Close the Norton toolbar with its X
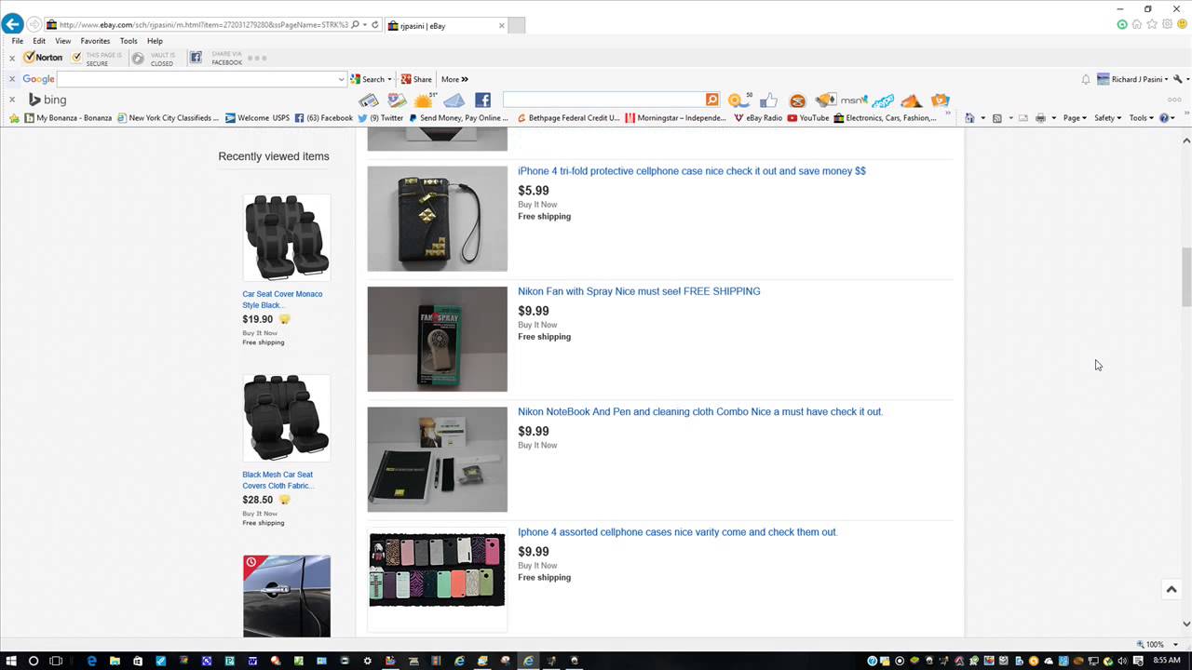The width and height of the screenshot is (1192, 670). tap(12, 58)
